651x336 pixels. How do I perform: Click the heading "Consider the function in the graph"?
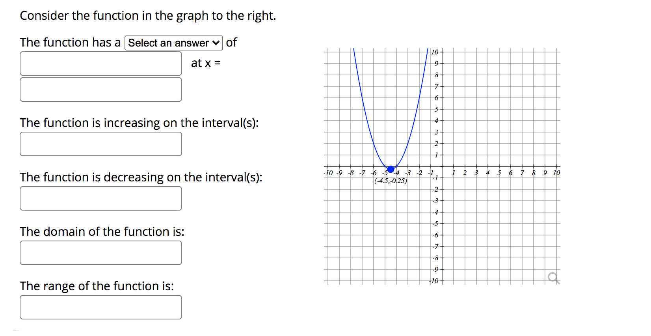148,15
